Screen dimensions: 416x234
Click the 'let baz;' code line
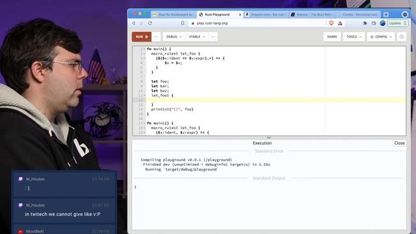pos(160,91)
